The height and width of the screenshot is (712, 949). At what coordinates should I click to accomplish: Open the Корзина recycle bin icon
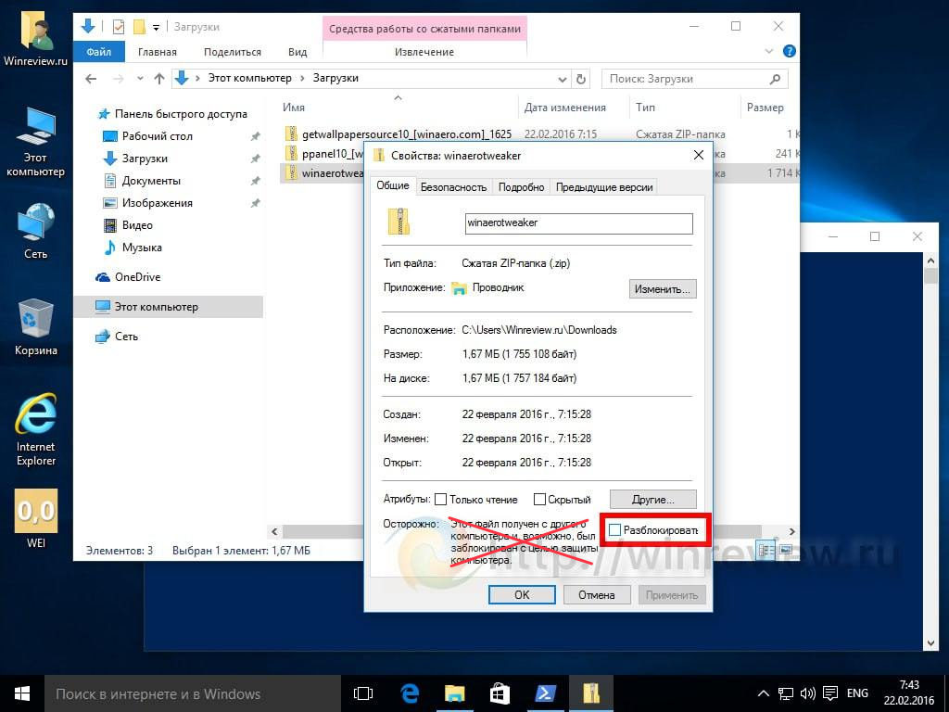coord(36,327)
